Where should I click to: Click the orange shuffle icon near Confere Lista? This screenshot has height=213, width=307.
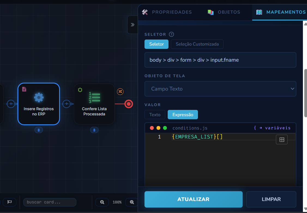(x=120, y=91)
